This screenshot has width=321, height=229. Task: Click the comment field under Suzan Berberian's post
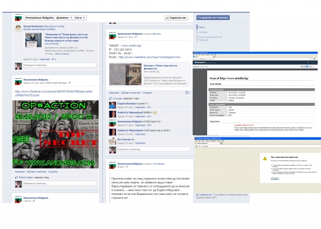coord(59,65)
